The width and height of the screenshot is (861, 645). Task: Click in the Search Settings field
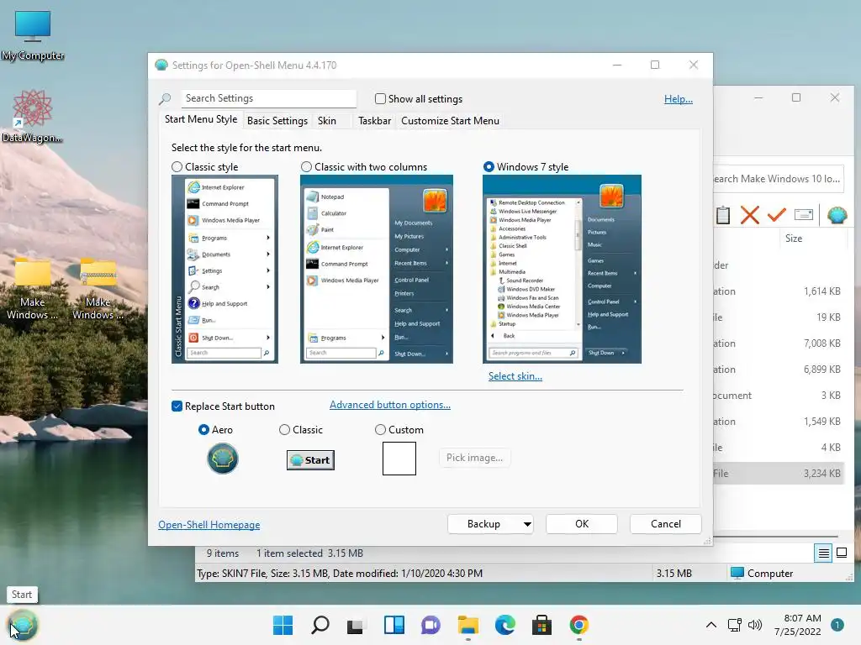(268, 99)
